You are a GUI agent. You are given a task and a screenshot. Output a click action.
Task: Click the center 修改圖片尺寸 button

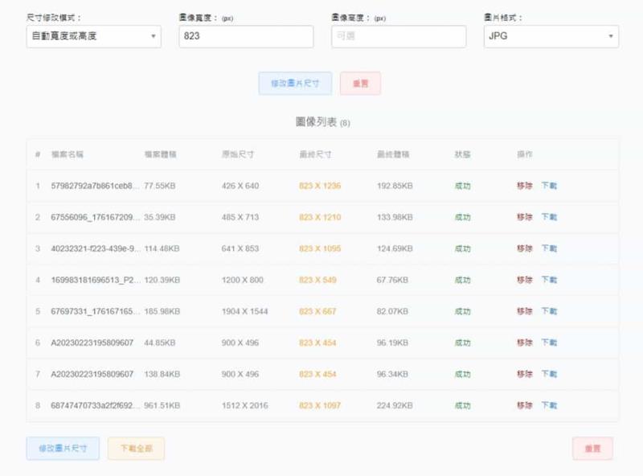tap(295, 84)
